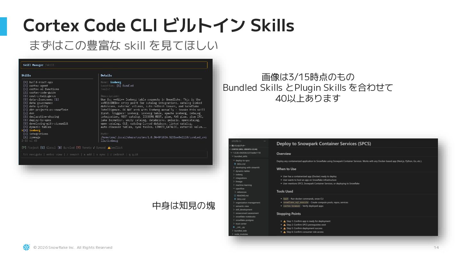Expand the references subfolder
Viewport: 461px width, 259px height.
pos(235,192)
